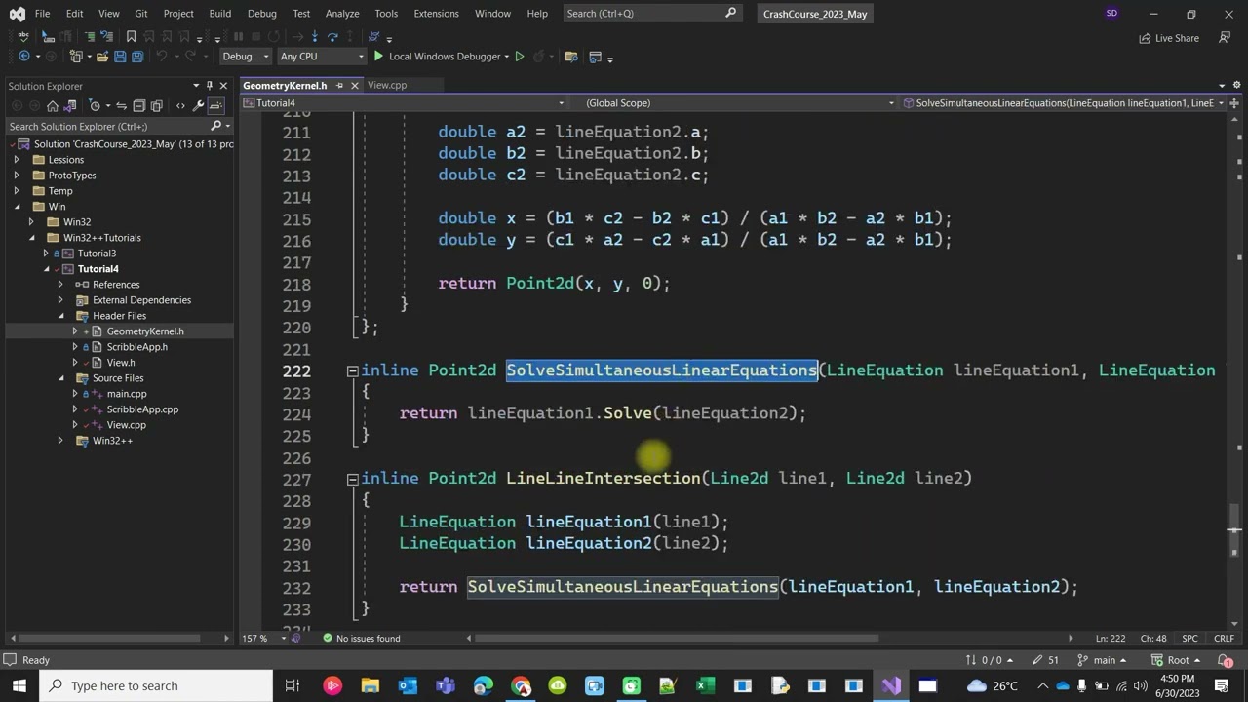Collapse the Source Files folder
1248x702 pixels.
click(x=60, y=378)
